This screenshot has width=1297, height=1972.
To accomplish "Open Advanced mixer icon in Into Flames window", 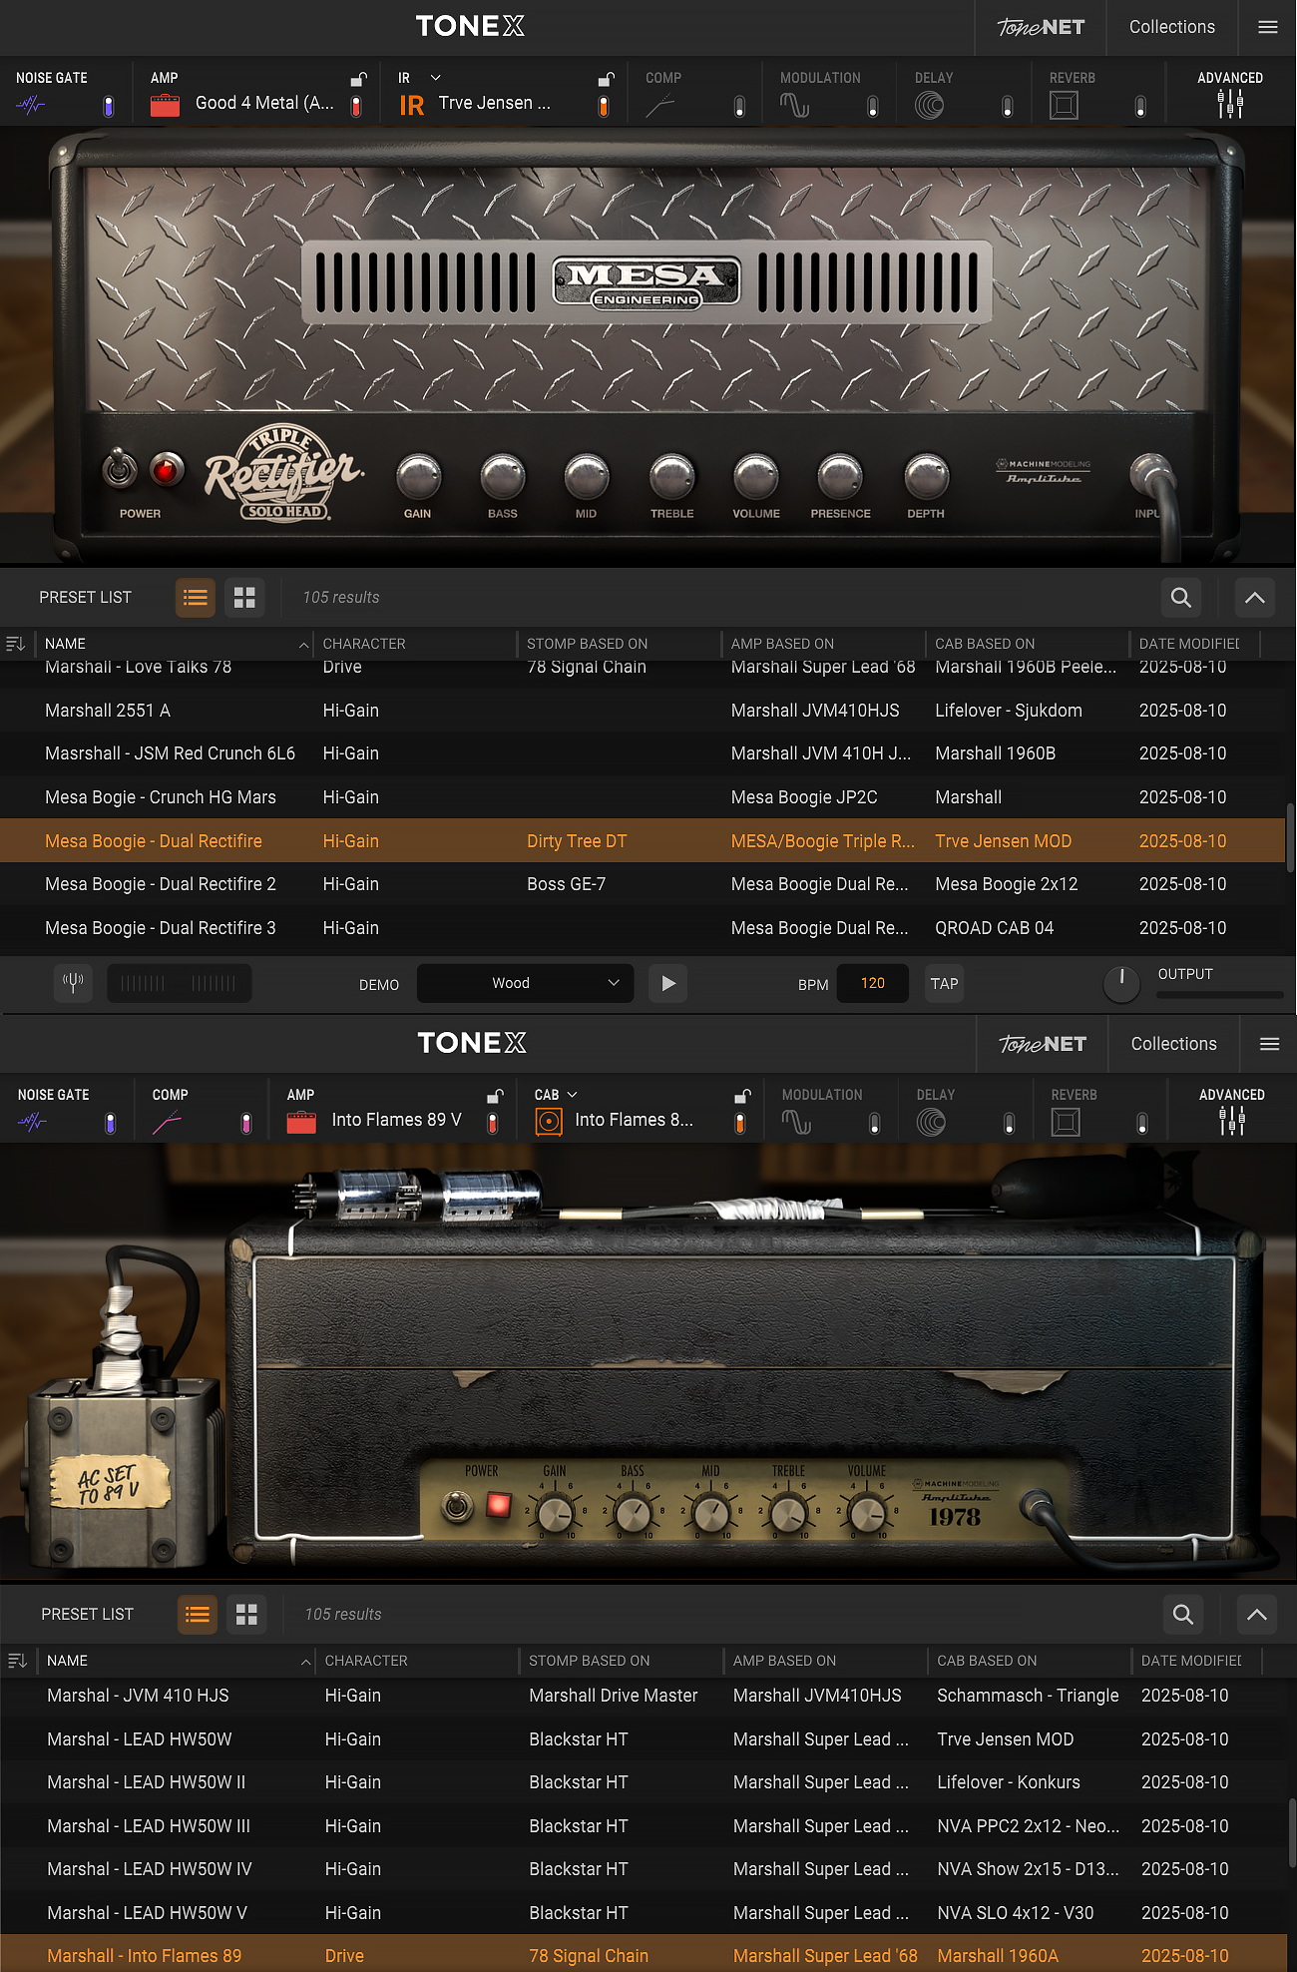I will 1232,1122.
